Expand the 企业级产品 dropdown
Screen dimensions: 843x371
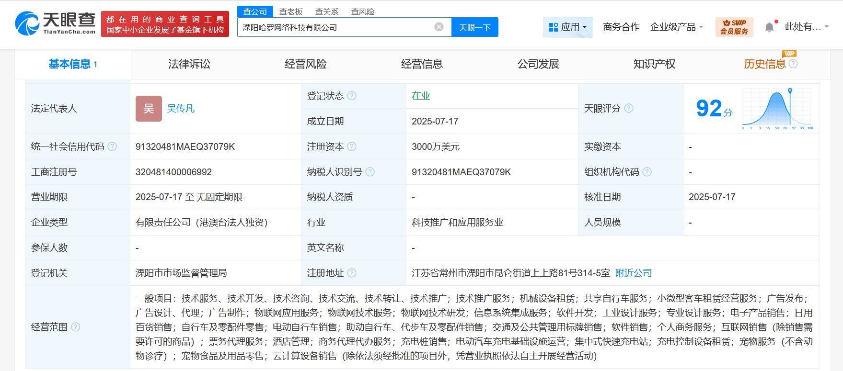coord(676,27)
